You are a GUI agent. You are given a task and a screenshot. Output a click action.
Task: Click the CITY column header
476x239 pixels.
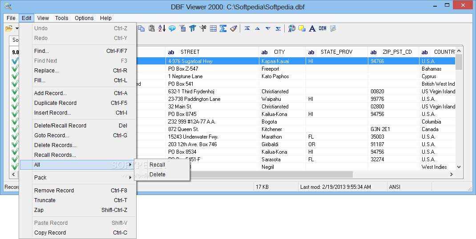pos(282,52)
